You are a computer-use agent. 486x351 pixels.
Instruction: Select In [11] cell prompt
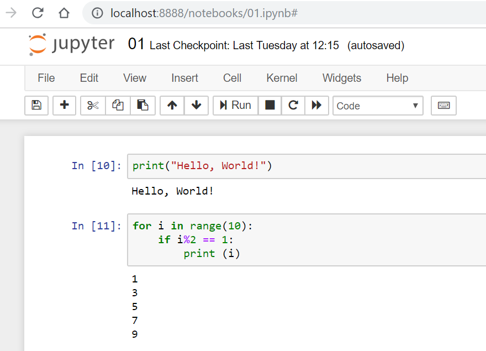[97, 226]
